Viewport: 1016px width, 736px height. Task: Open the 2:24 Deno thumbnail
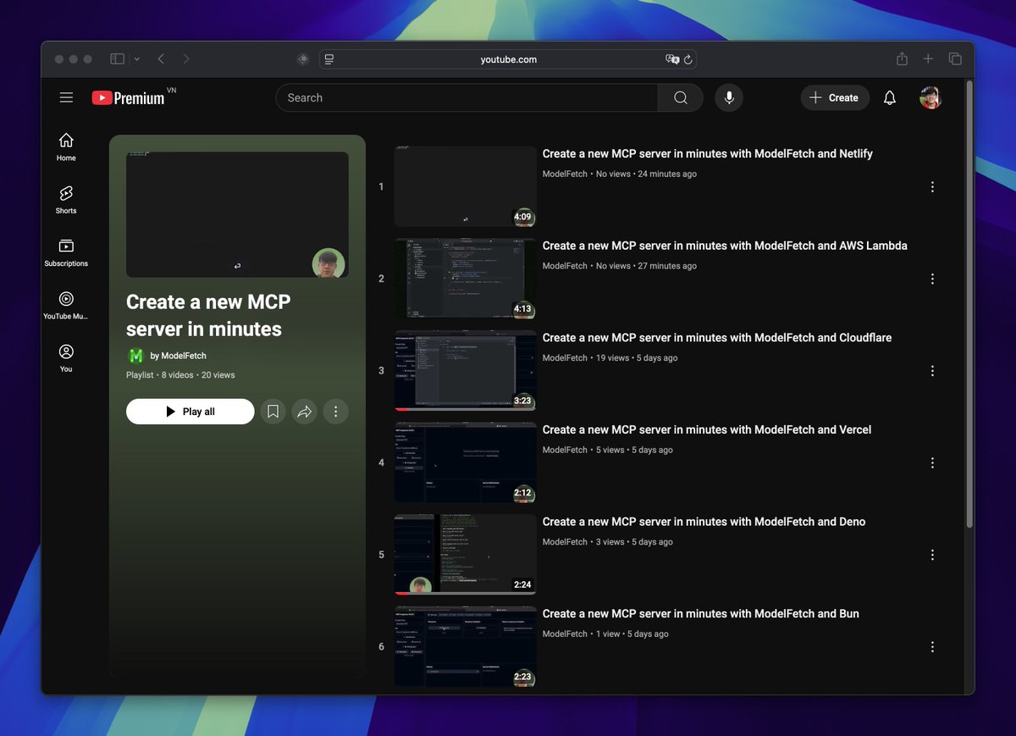pyautogui.click(x=465, y=555)
